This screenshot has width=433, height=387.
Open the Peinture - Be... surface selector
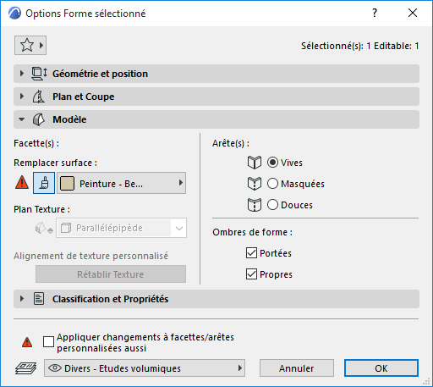(121, 183)
